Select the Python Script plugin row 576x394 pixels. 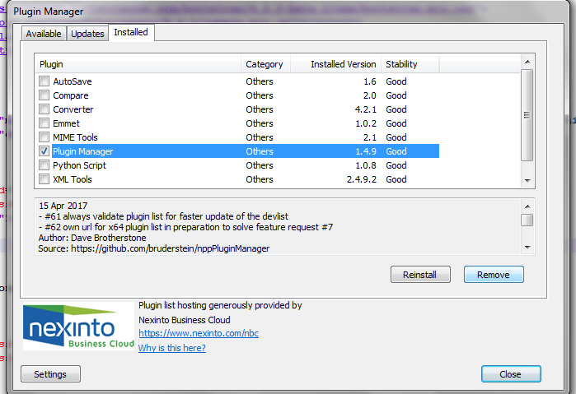click(x=239, y=165)
